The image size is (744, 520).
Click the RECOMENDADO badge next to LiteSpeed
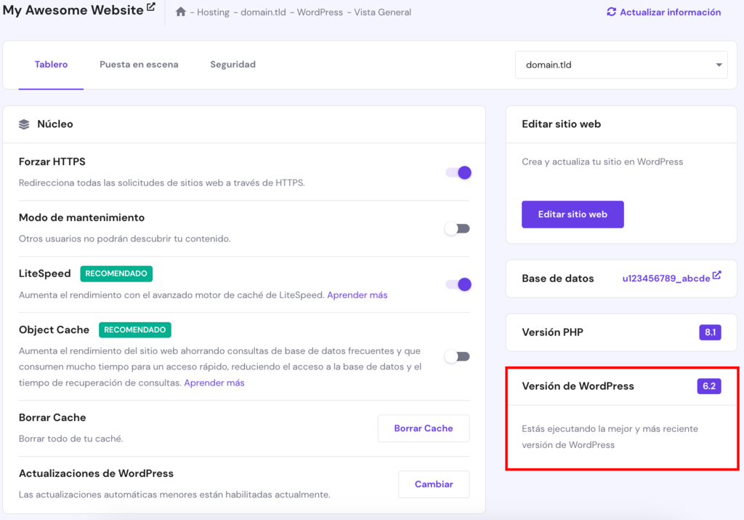pos(116,273)
